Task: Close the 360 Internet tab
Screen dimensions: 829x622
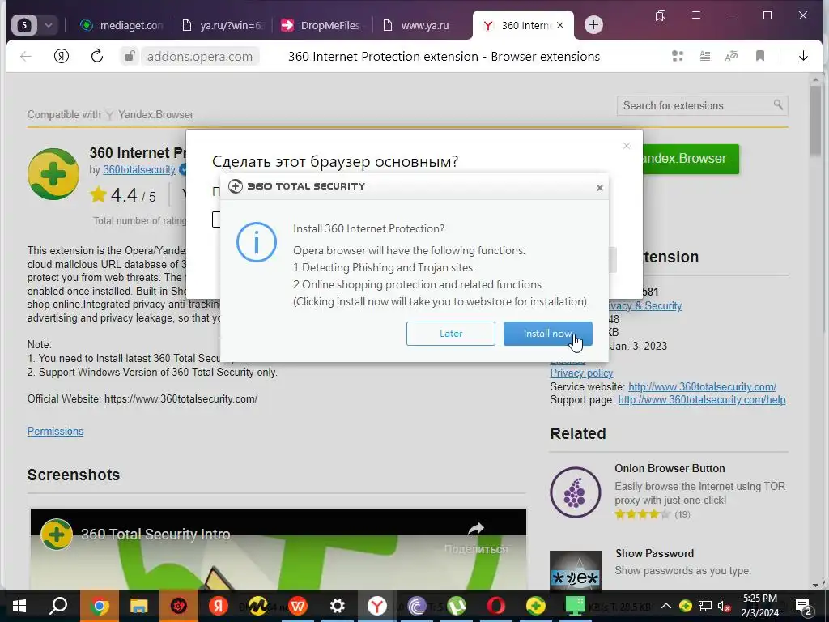Action: 560,25
